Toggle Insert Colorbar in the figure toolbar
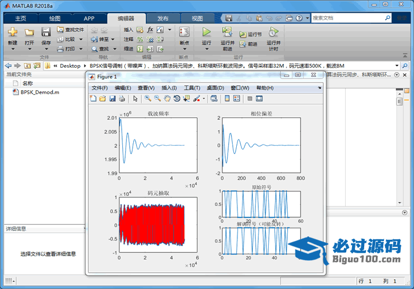Viewport: 414px width, 289px height. 227,98
